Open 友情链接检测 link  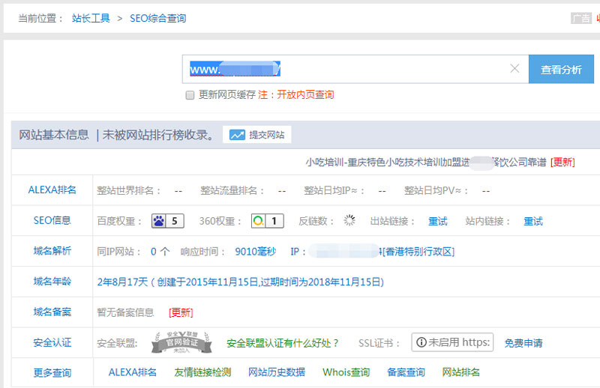[202, 372]
